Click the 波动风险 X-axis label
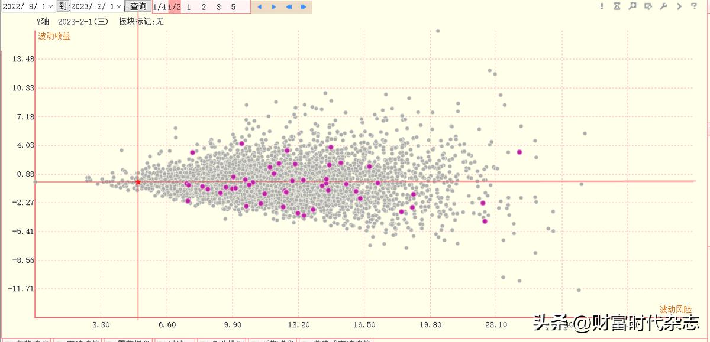The height and width of the screenshot is (342, 710). 676,309
